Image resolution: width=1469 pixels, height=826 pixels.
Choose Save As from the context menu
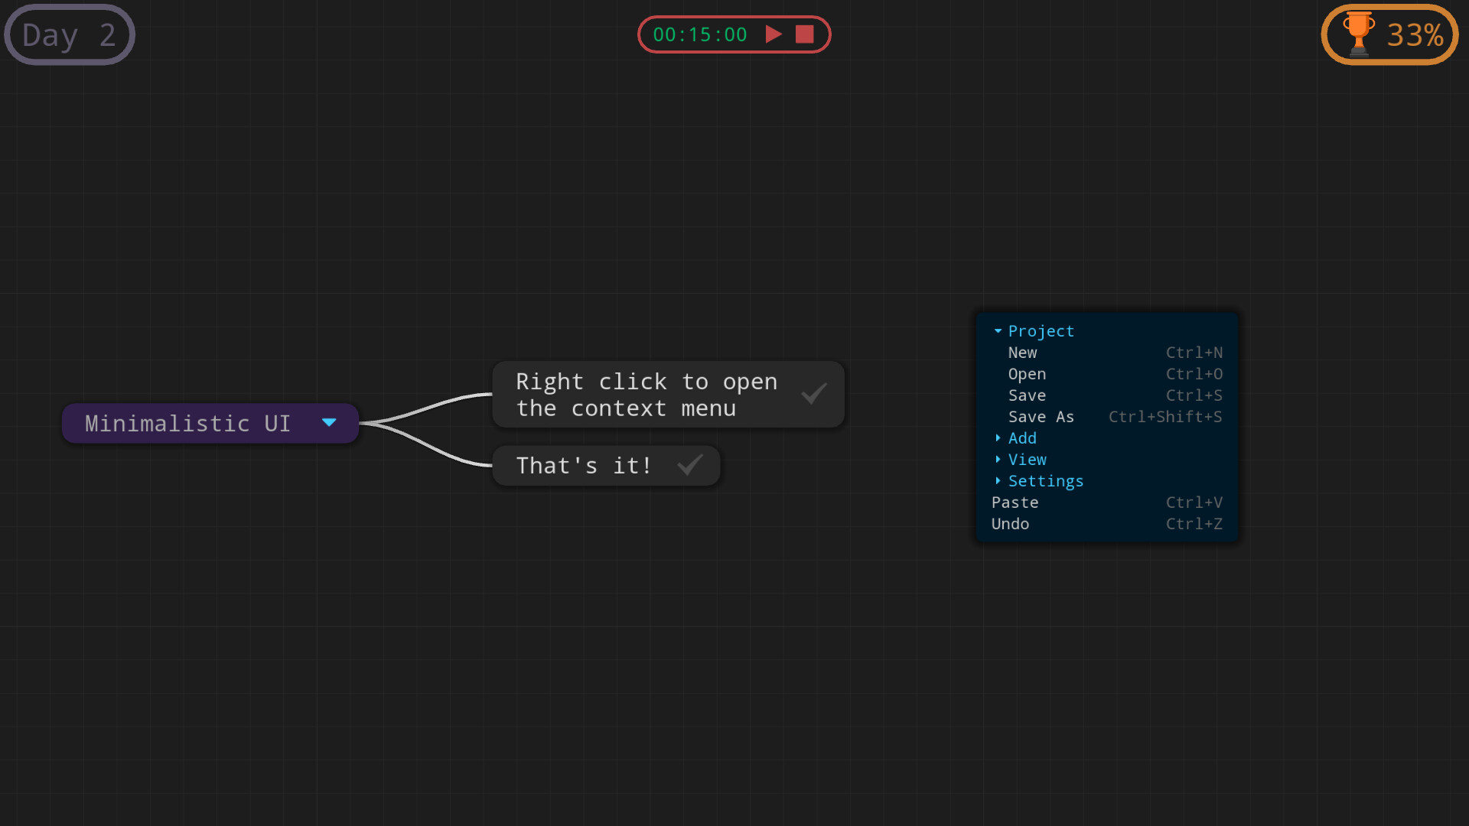tap(1106, 417)
